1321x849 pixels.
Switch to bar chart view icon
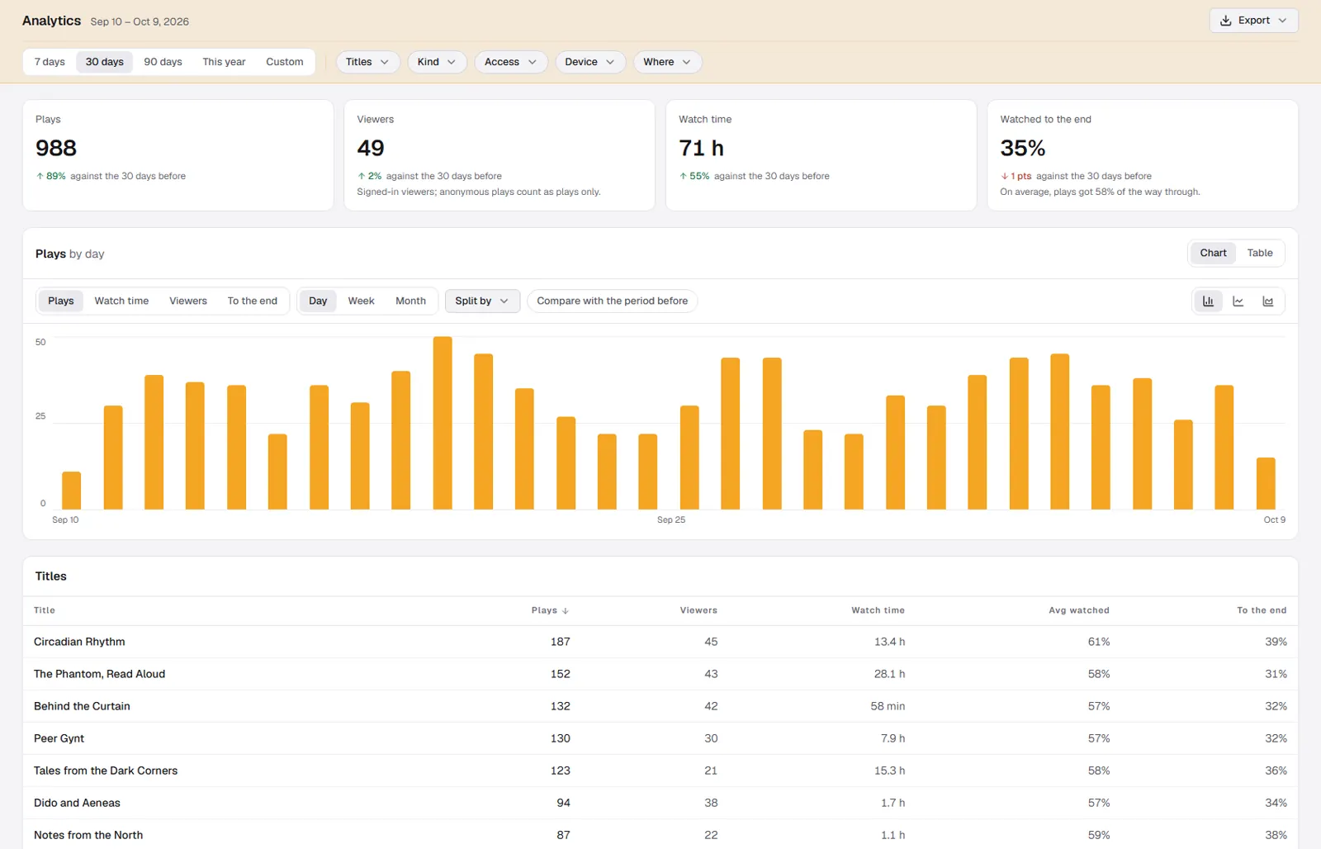click(x=1208, y=301)
